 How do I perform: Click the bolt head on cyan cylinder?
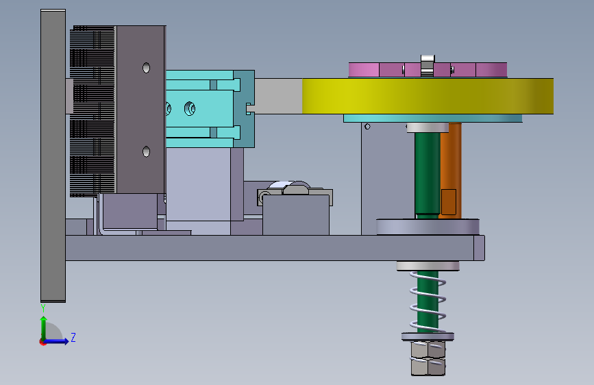tap(190, 109)
